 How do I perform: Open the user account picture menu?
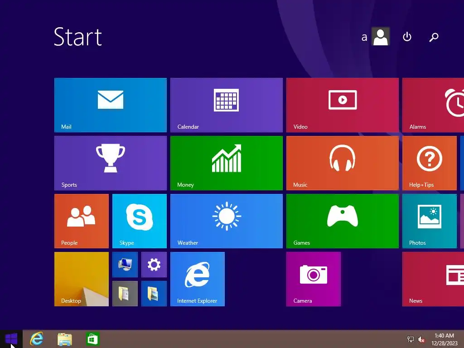pyautogui.click(x=380, y=36)
